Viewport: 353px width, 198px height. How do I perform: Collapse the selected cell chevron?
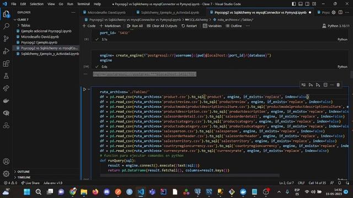click(x=89, y=89)
